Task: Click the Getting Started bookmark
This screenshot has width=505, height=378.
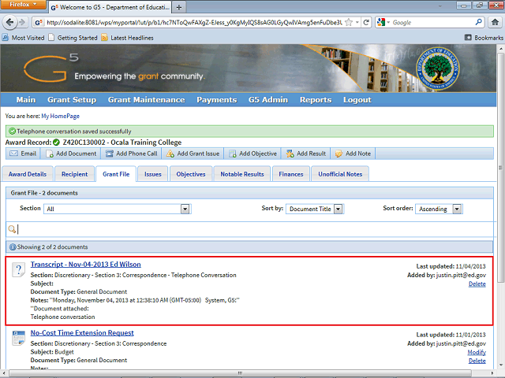Action: 73,38
